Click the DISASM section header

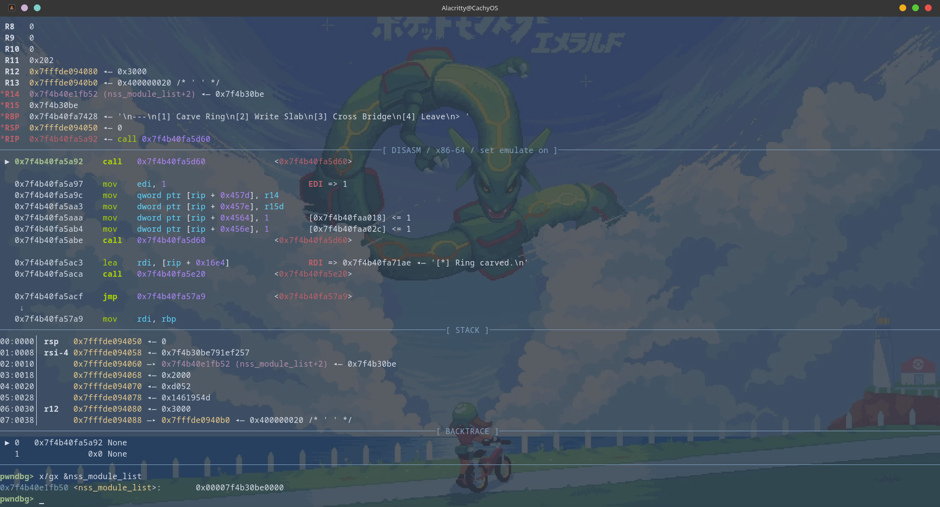470,150
